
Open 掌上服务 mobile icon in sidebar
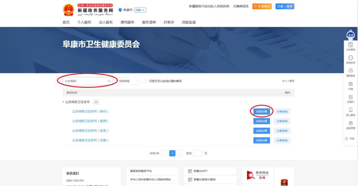[x=350, y=110]
